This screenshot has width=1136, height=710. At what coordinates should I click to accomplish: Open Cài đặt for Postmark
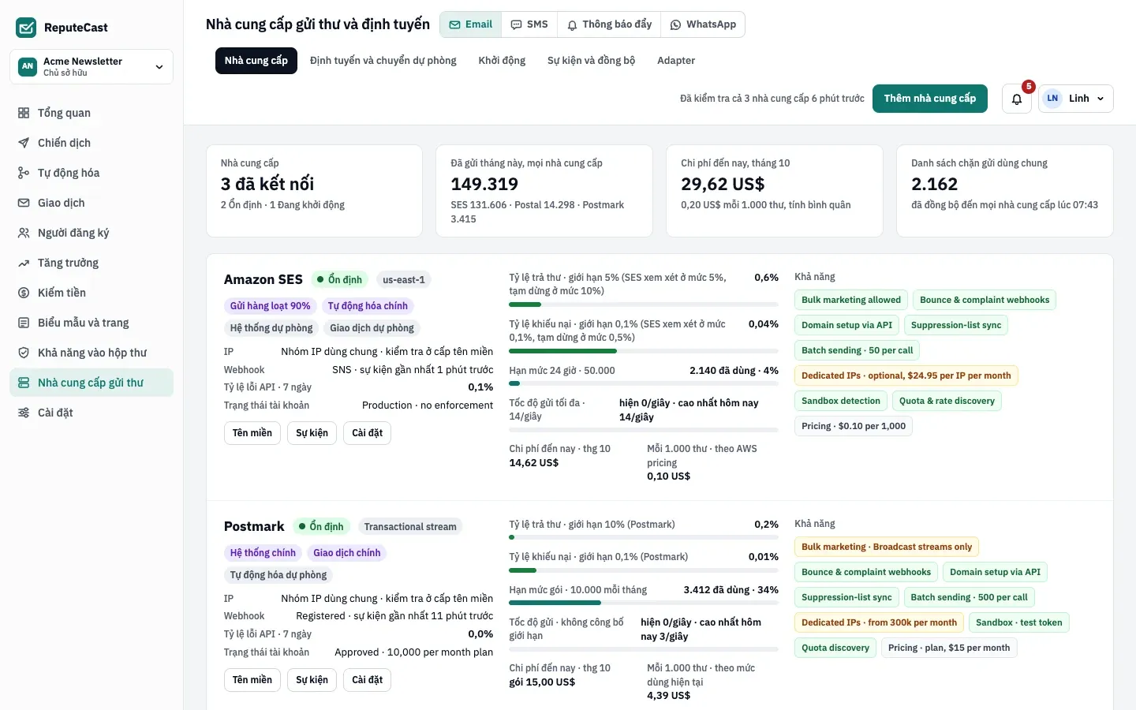click(x=368, y=680)
